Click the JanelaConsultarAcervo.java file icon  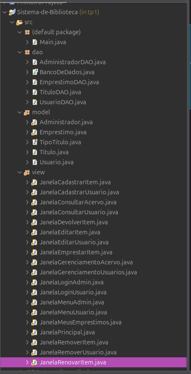click(x=34, y=203)
